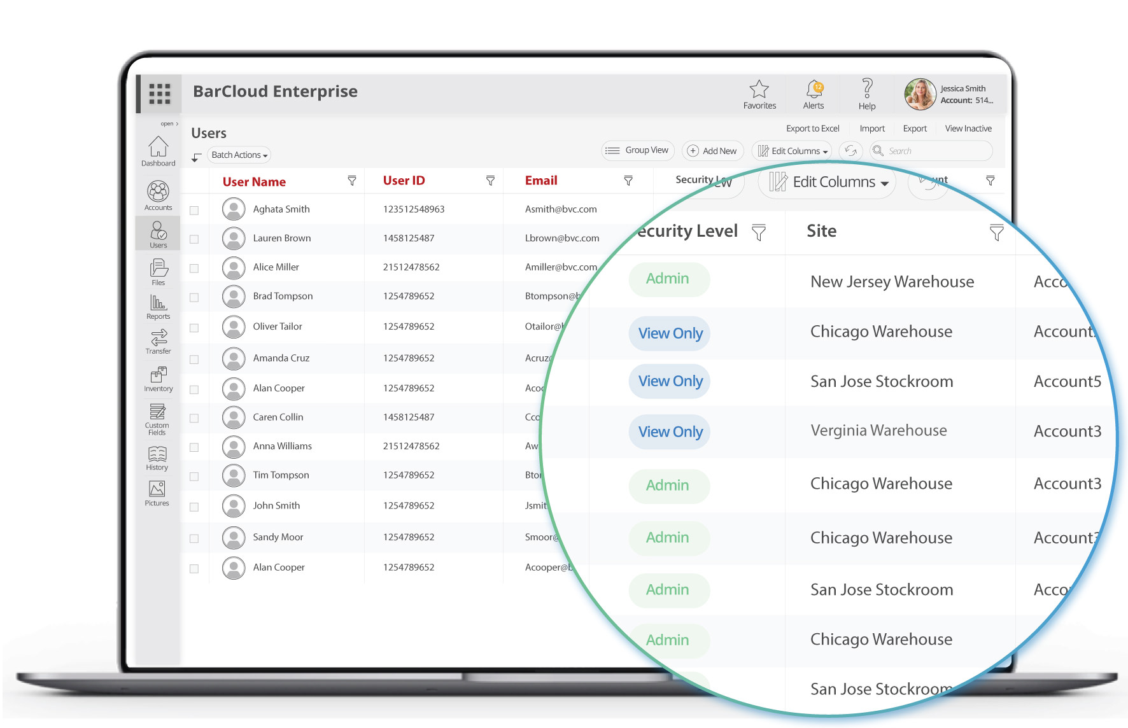This screenshot has width=1128, height=728.
Task: Open Files in the sidebar
Action: click(158, 272)
